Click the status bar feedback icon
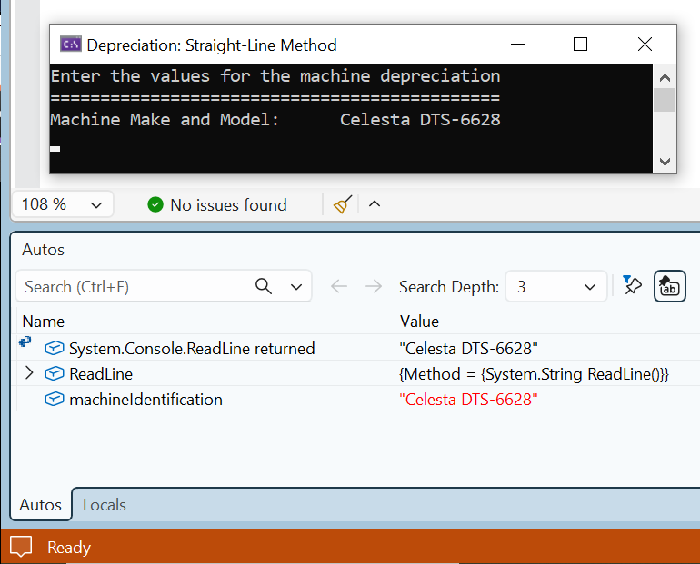The height and width of the screenshot is (564, 700). 21,546
